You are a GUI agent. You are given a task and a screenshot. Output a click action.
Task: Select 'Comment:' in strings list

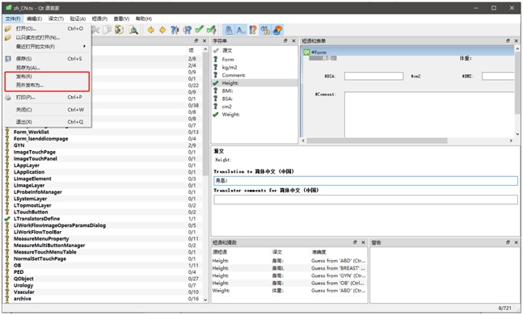click(234, 75)
